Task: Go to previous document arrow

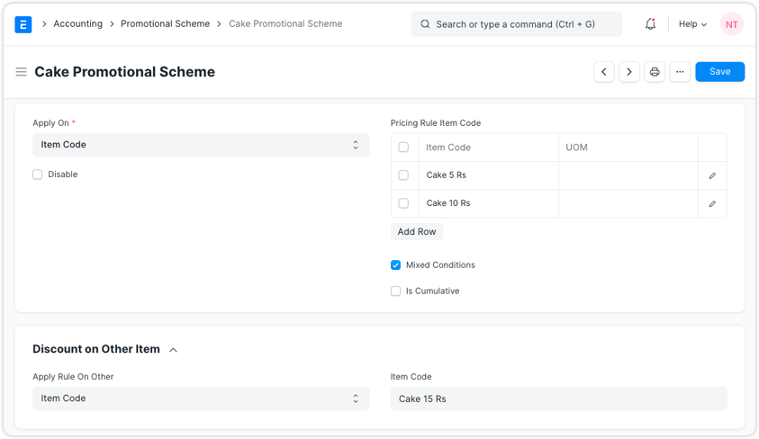Action: coord(604,72)
